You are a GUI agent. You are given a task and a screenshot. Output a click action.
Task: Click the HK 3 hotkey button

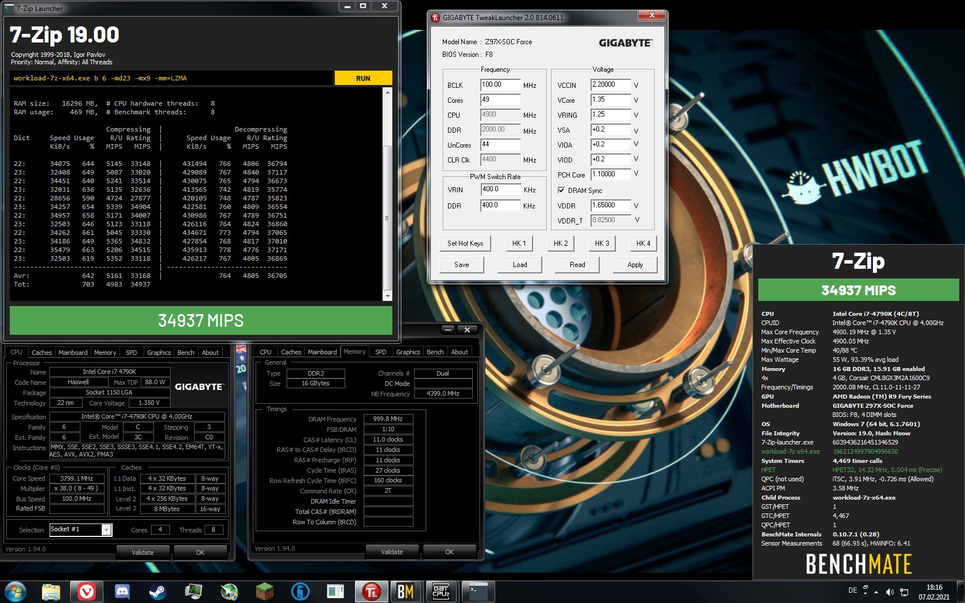(602, 243)
